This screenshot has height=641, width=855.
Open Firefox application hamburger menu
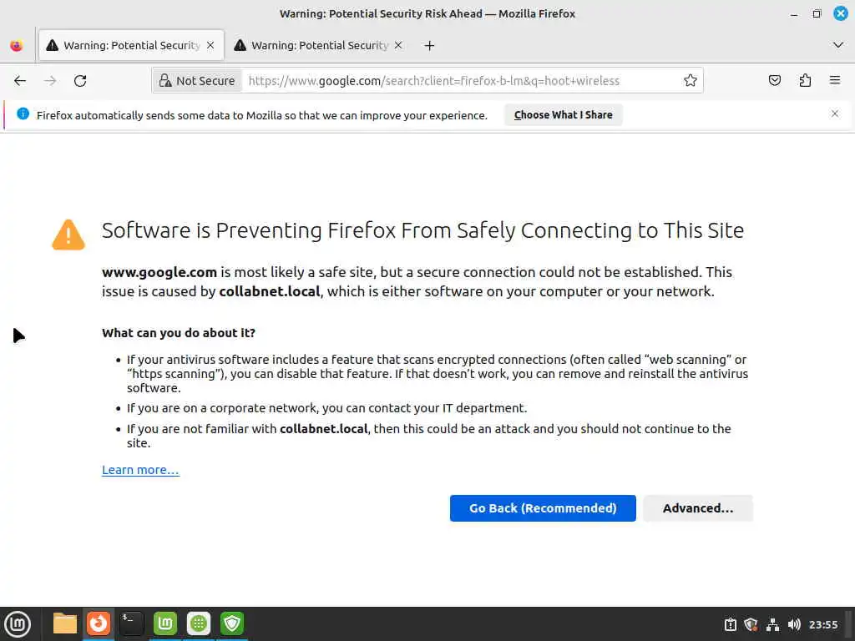click(835, 81)
